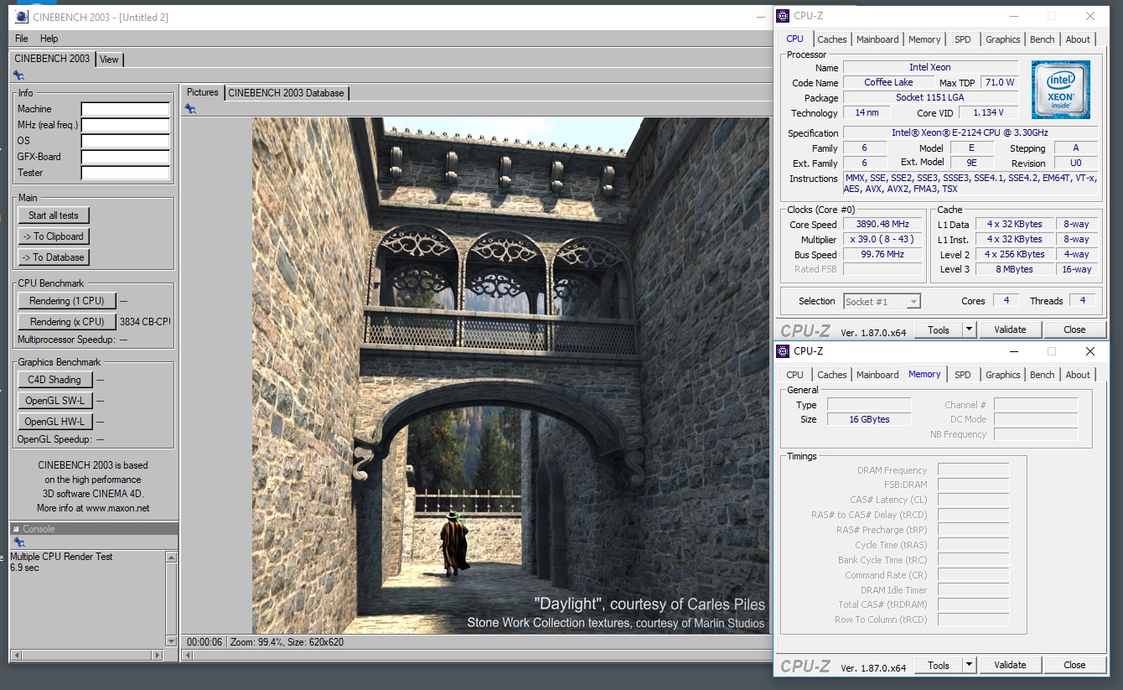Open About tab in bottom CPU-Z window
The height and width of the screenshot is (690, 1123).
coord(1079,375)
